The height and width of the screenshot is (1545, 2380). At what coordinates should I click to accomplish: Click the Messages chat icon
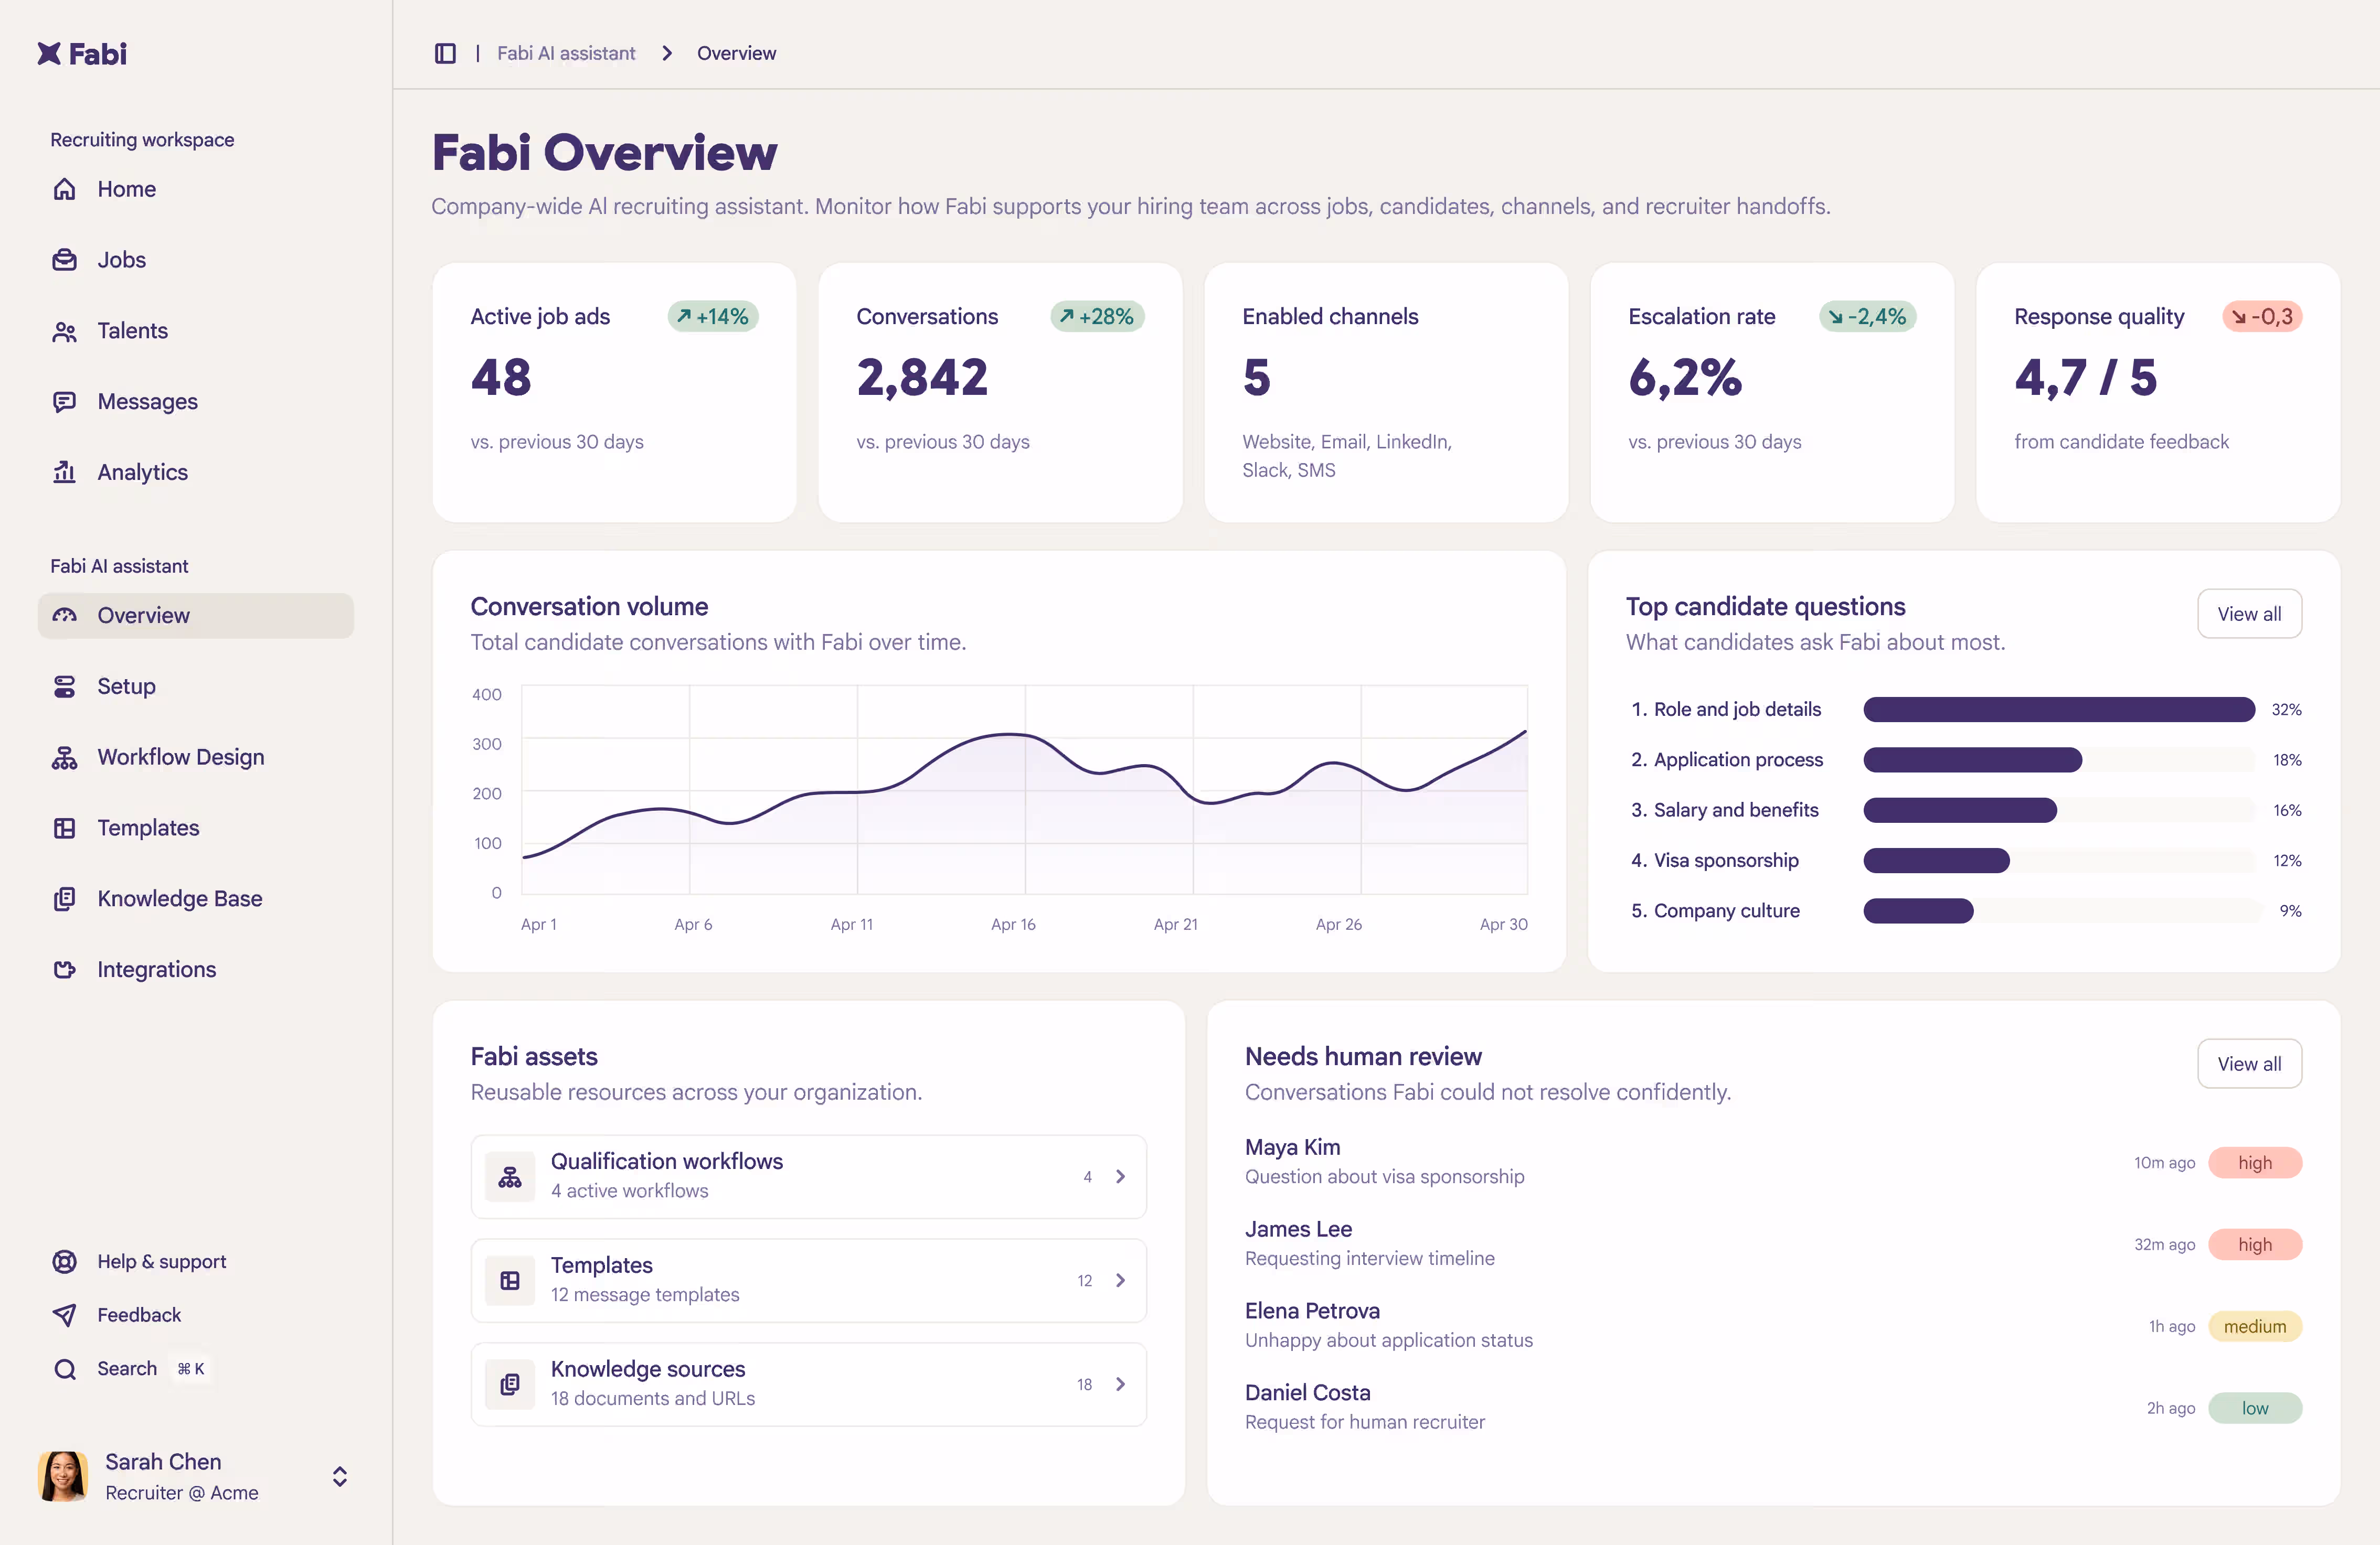click(65, 402)
